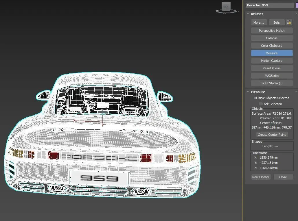
Task: Click the Shapes Length value
Action: (276, 146)
